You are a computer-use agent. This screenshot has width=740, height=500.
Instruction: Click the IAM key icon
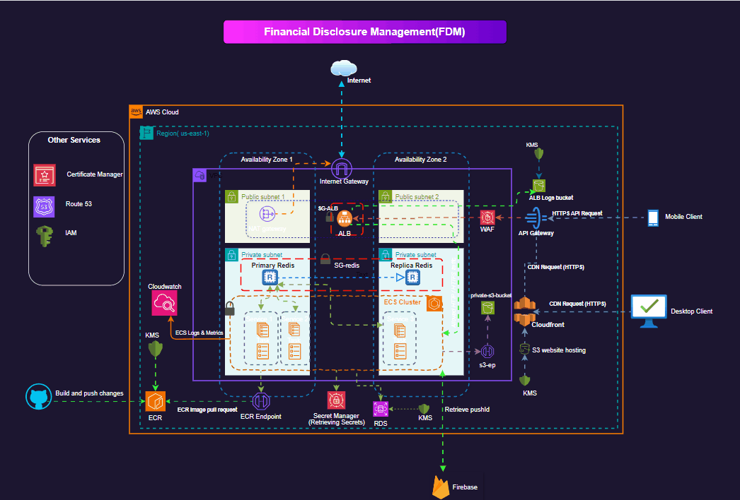[x=45, y=236]
